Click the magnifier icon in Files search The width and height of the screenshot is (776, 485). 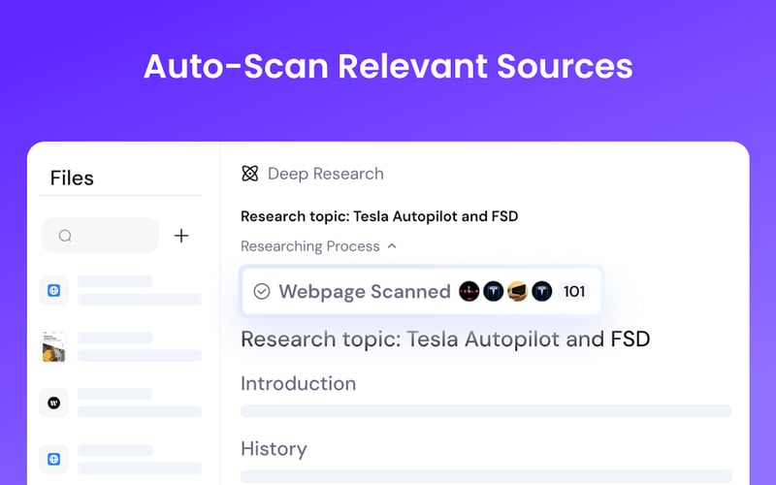(65, 236)
